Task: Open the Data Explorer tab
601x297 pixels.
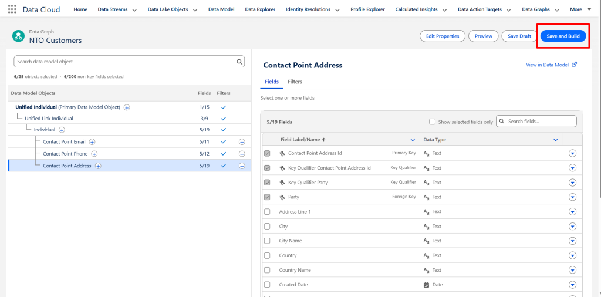Action: coord(260,9)
